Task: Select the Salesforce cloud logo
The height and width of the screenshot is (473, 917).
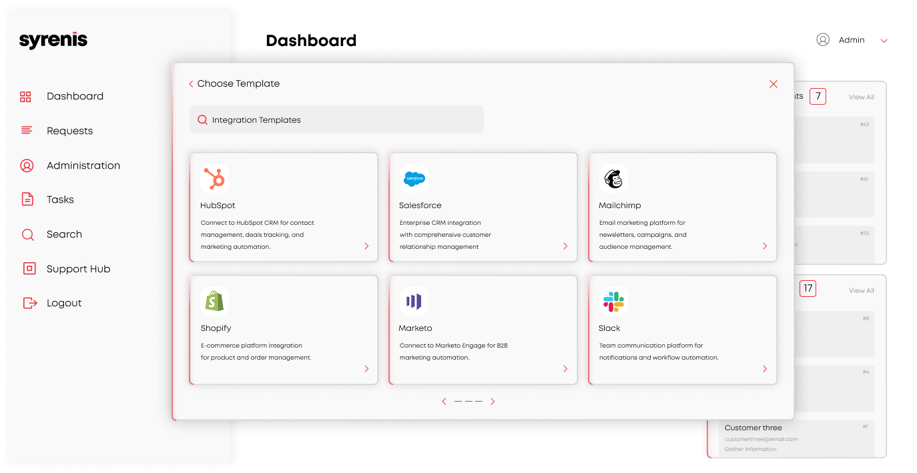Action: click(414, 179)
